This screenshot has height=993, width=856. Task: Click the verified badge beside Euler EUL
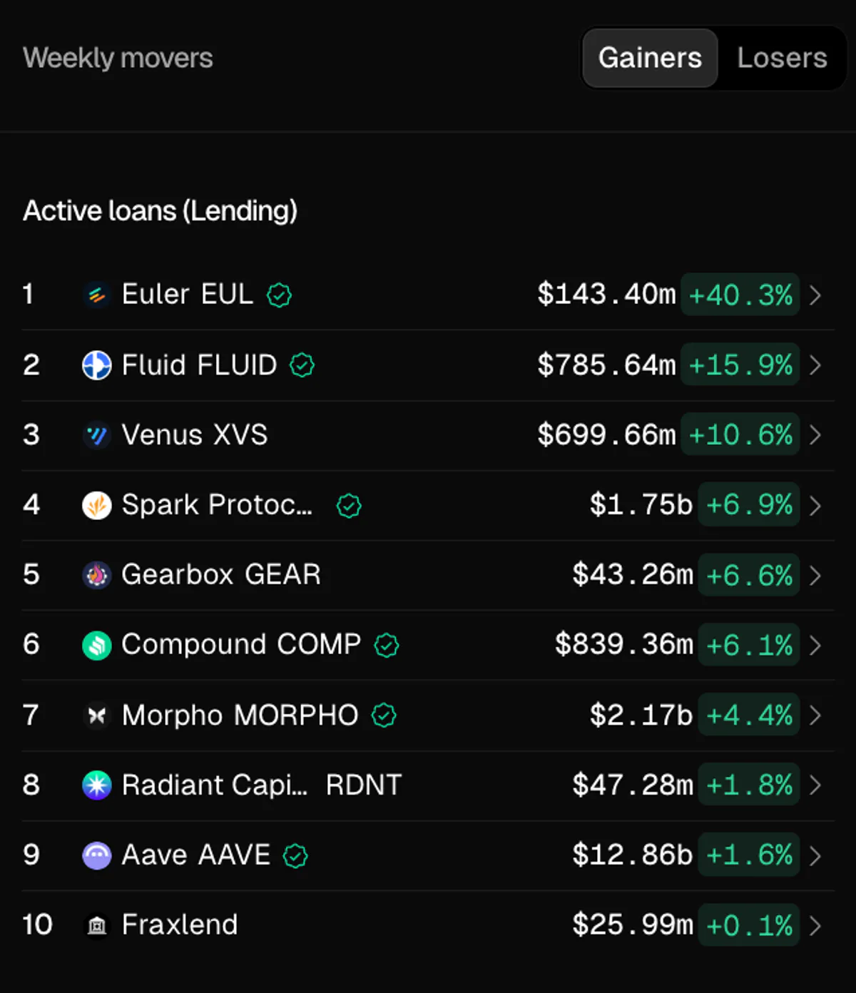(x=279, y=295)
